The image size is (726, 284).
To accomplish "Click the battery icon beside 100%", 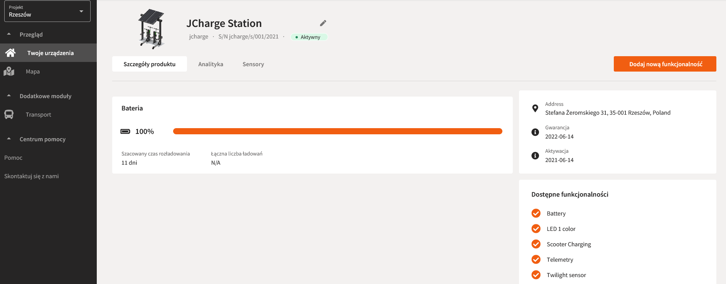I will point(125,131).
